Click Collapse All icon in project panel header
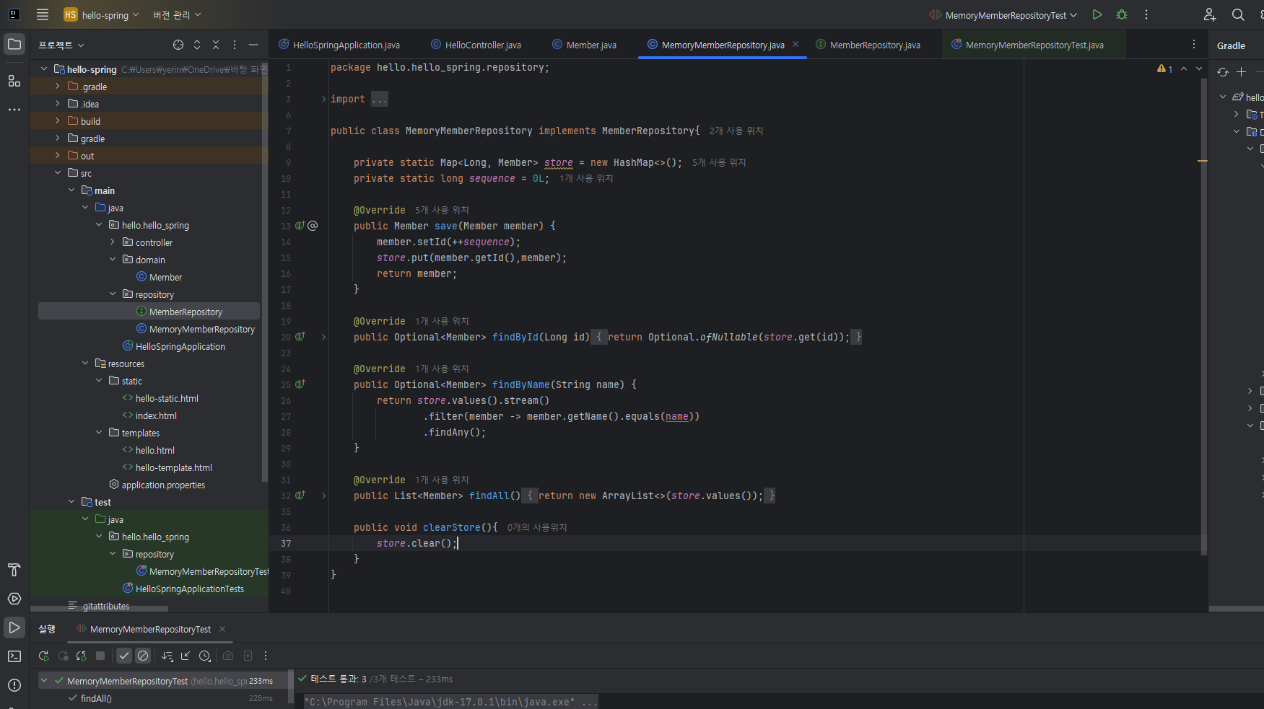The width and height of the screenshot is (1264, 709). pos(216,45)
